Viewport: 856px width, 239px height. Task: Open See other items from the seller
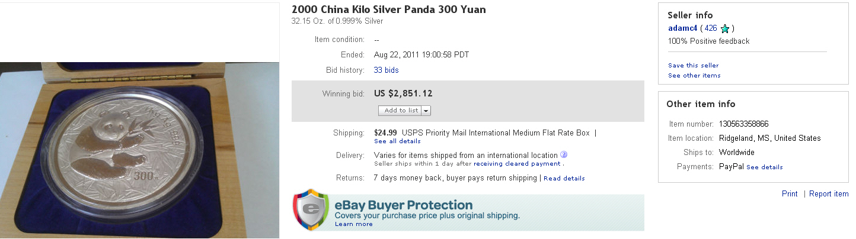coord(694,76)
